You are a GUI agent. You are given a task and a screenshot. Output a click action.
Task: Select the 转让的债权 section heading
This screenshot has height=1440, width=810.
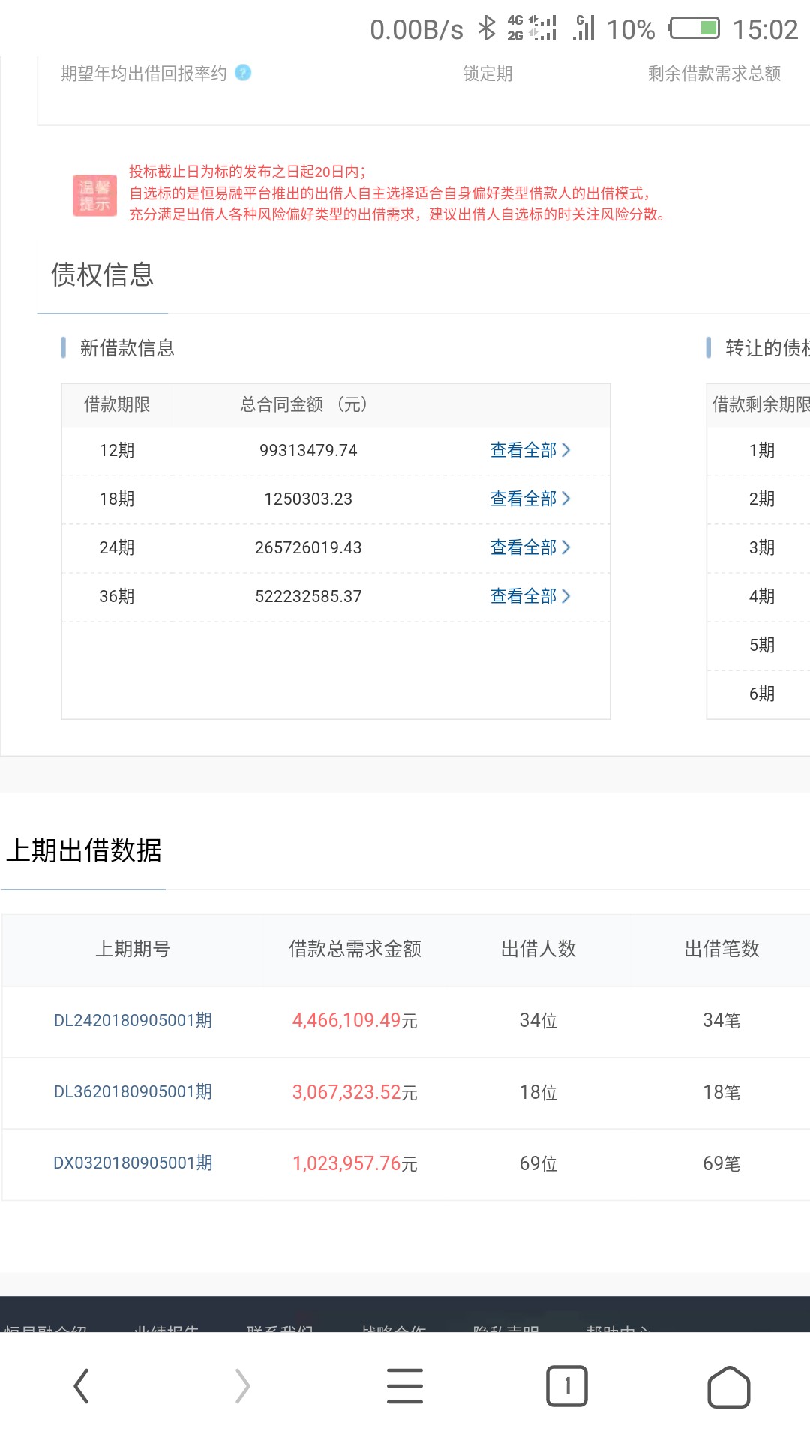(765, 348)
